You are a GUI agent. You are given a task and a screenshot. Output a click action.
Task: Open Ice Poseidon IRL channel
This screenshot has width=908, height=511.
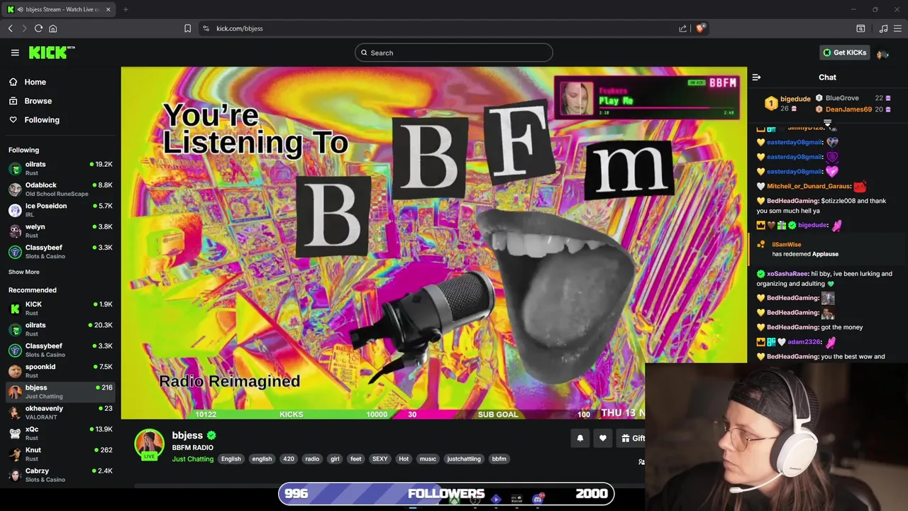coord(60,210)
